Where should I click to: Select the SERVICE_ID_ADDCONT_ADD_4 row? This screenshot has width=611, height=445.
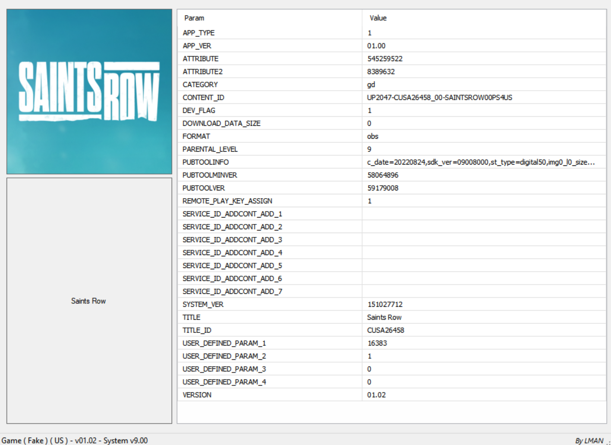[392, 252]
